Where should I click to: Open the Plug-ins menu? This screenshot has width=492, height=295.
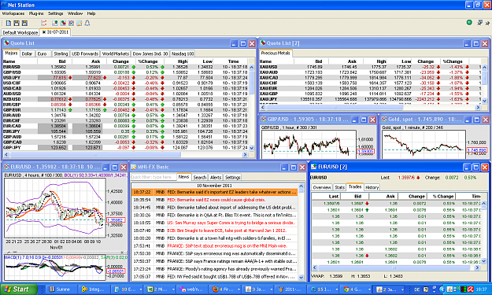click(x=36, y=13)
